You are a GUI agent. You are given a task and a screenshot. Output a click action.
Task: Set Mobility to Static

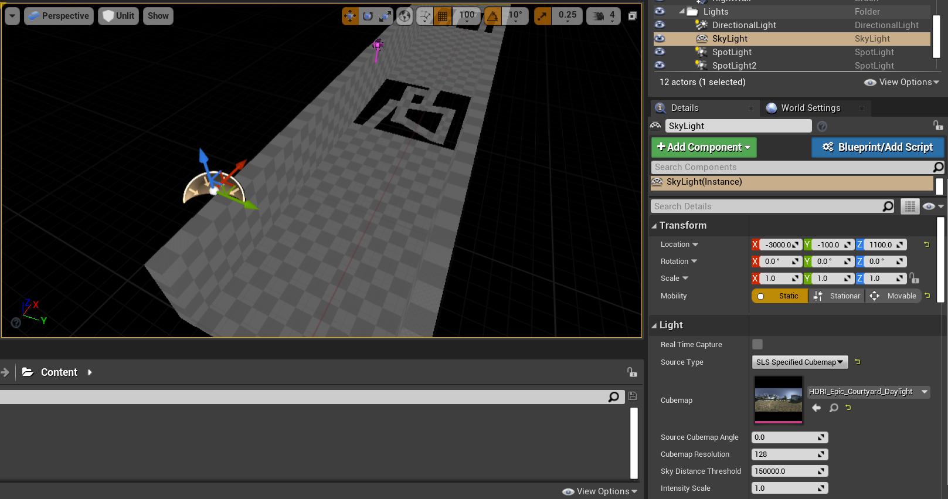click(780, 296)
